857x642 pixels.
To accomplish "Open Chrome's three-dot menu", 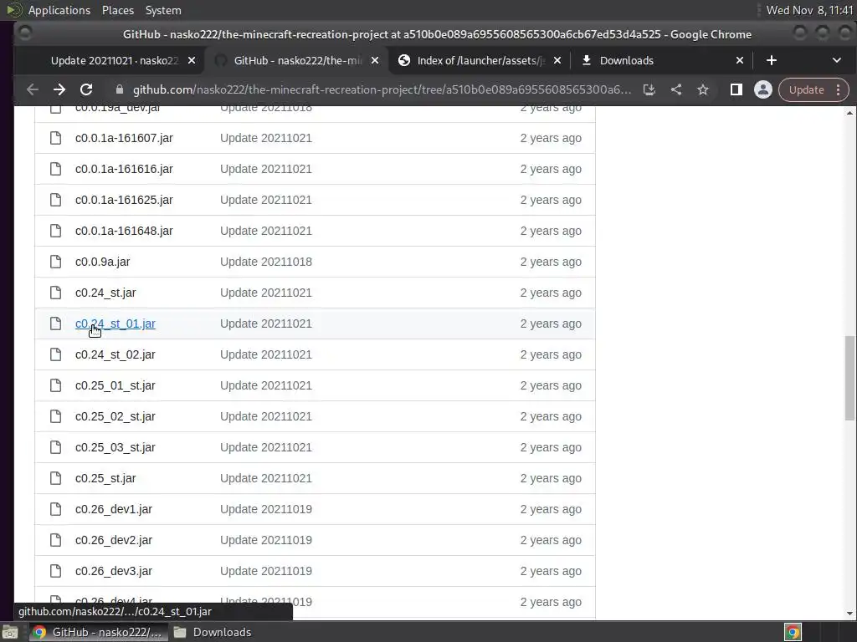I will pyautogui.click(x=839, y=89).
